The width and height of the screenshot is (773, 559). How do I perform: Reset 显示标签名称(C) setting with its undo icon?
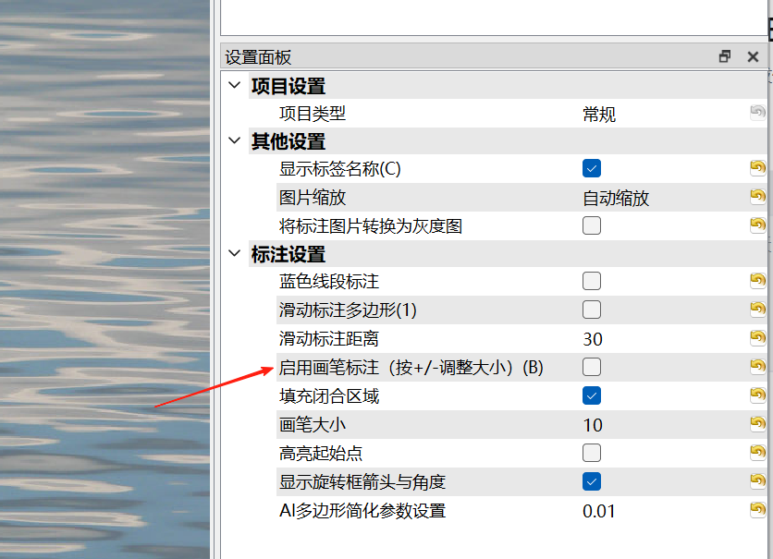[757, 168]
